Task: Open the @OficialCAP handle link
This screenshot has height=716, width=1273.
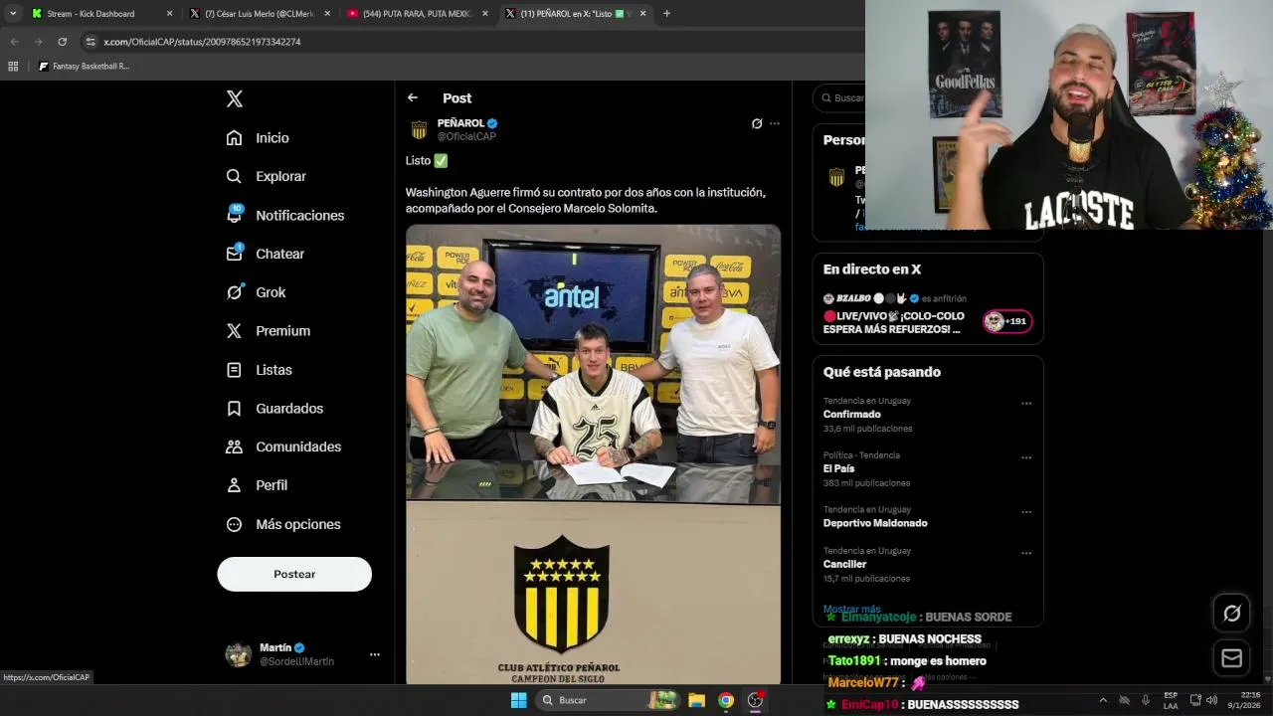Action: tap(466, 137)
